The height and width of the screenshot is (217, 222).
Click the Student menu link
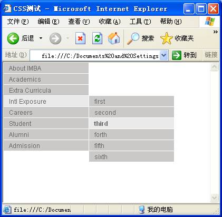pyautogui.click(x=46, y=123)
